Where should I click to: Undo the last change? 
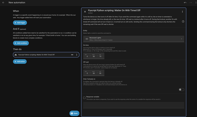click(185, 3)
